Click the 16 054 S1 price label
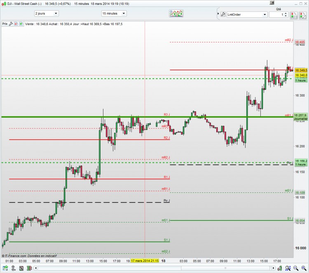The height and width of the screenshot is (273, 309). 300,220
